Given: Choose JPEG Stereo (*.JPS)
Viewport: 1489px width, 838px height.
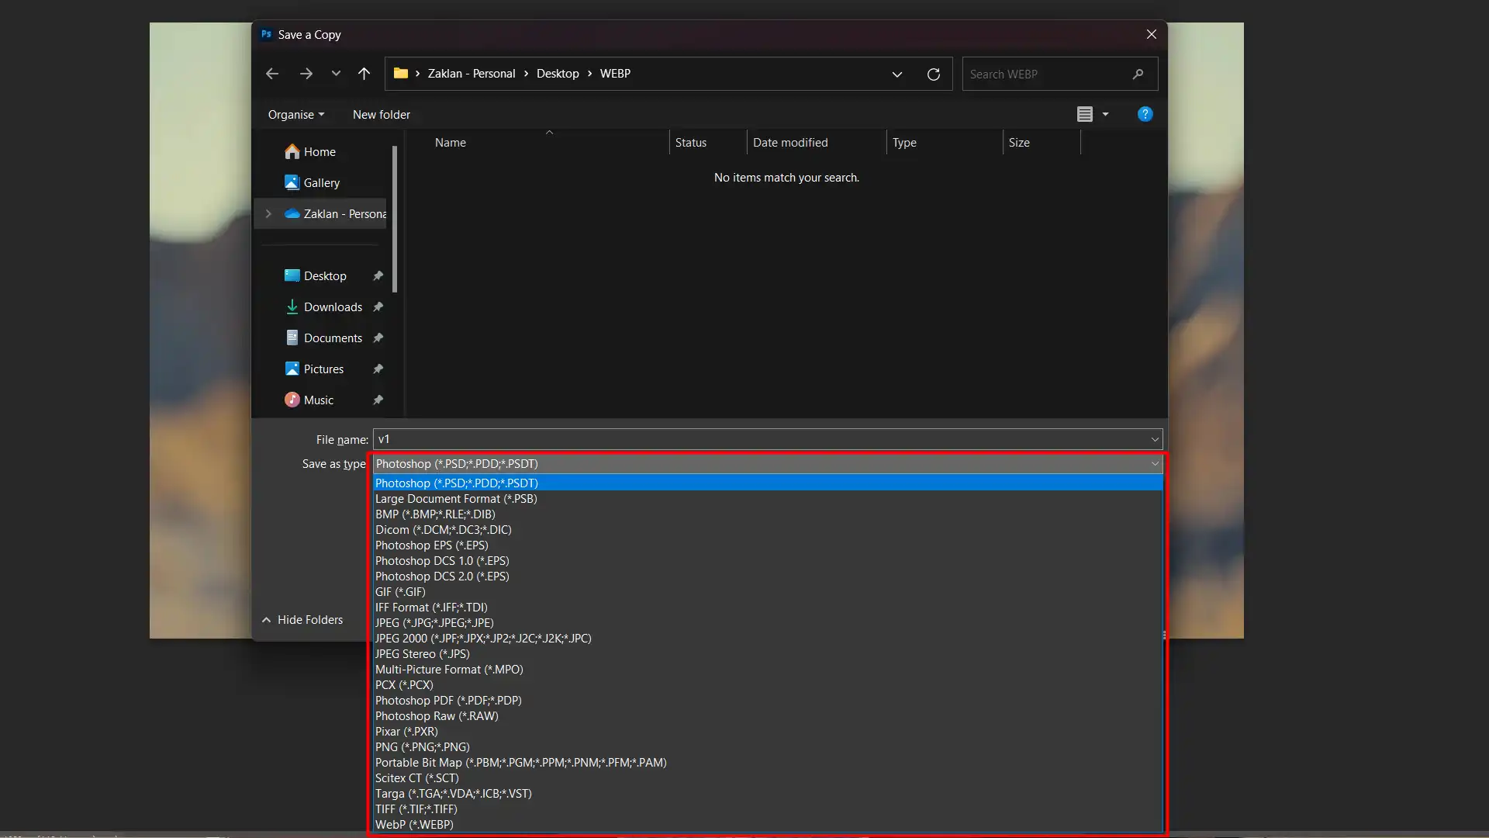Looking at the screenshot, I should point(768,654).
